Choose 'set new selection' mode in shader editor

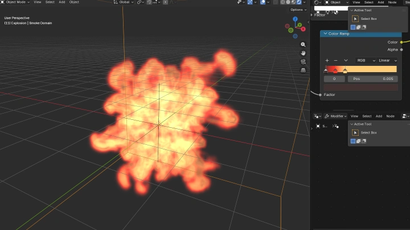coord(353,27)
